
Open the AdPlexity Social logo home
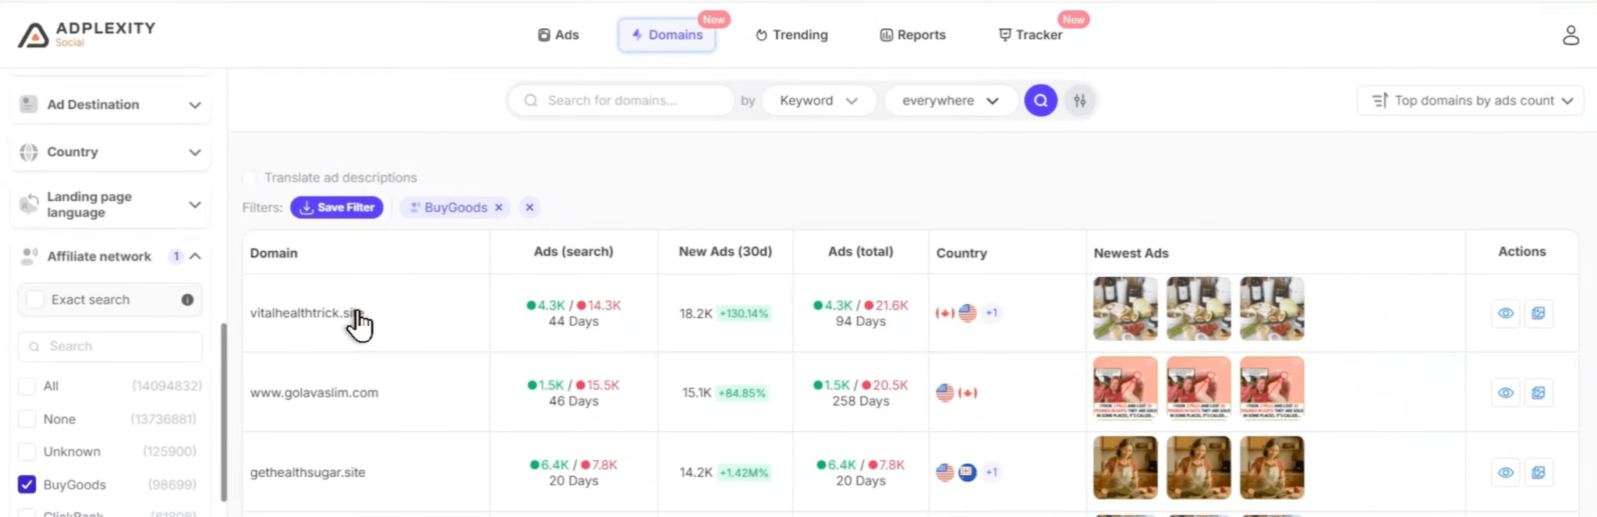point(87,34)
